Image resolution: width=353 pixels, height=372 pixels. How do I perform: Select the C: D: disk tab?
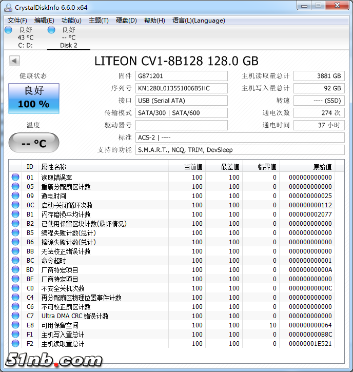tap(25, 45)
